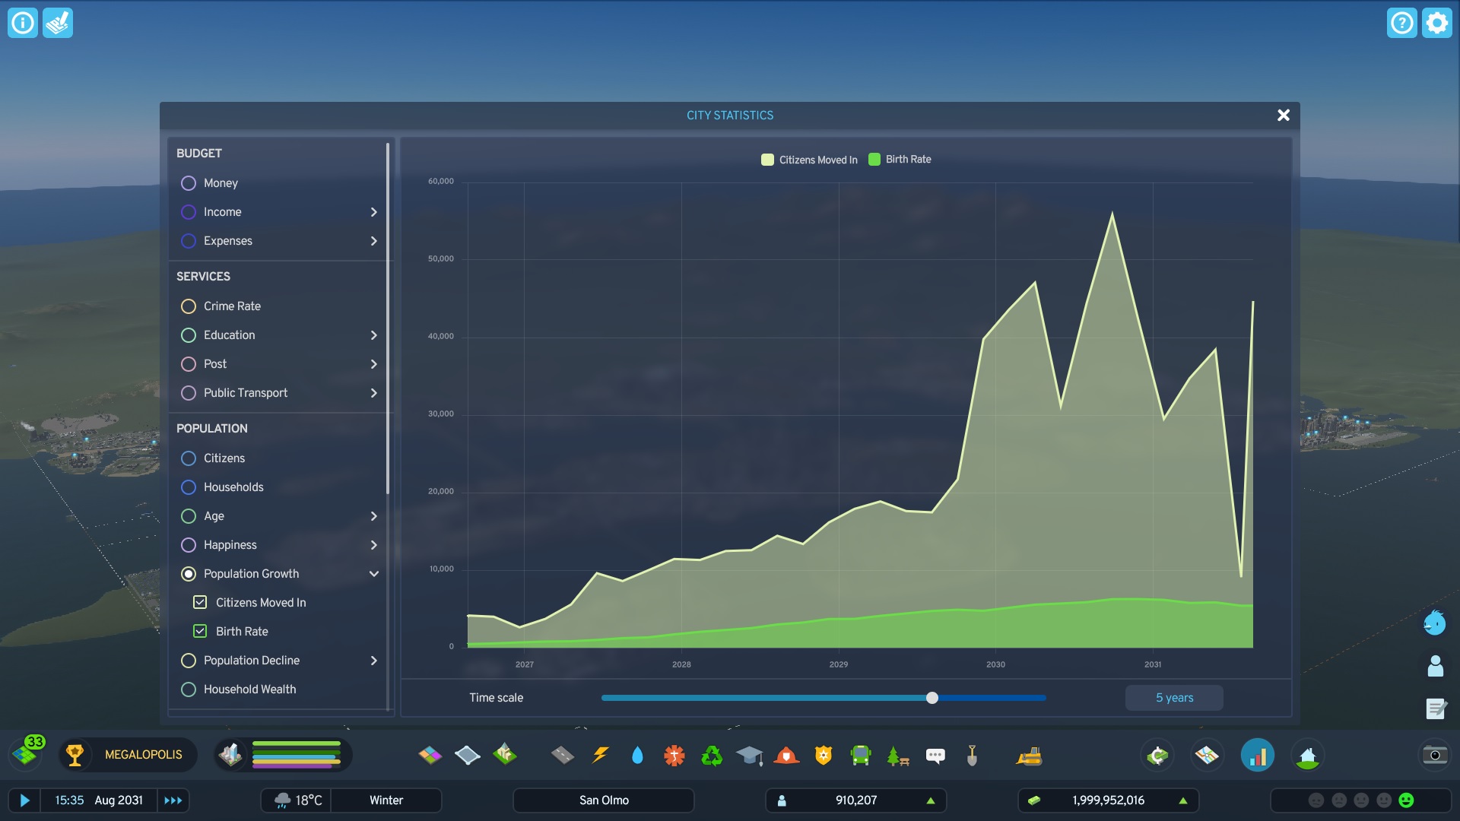Screen dimensions: 1460x821
Task: Click the Time scale slider handle
Action: point(932,698)
